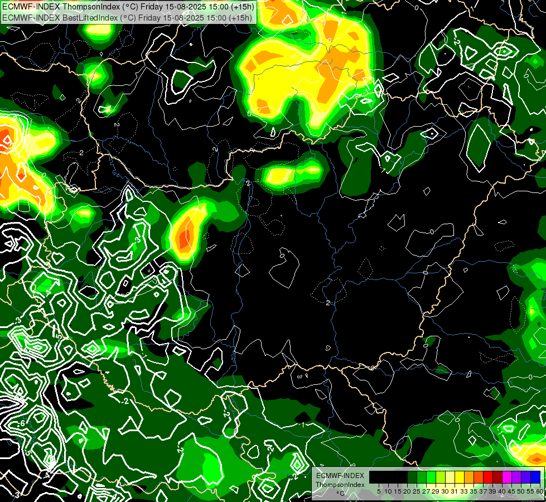Image resolution: width=546 pixels, height=502 pixels.
Task: Click legend scale value '60'
Action: (x=540, y=491)
